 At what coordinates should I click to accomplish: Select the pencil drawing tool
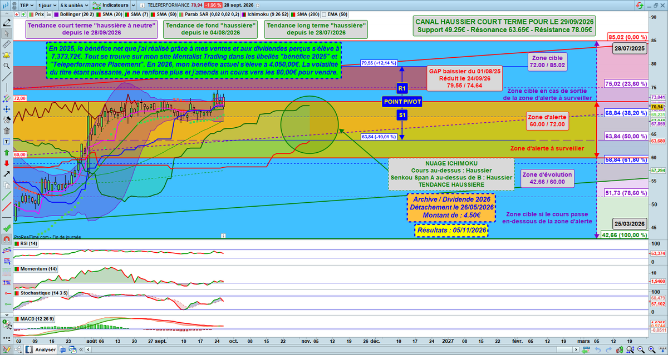click(x=7, y=23)
